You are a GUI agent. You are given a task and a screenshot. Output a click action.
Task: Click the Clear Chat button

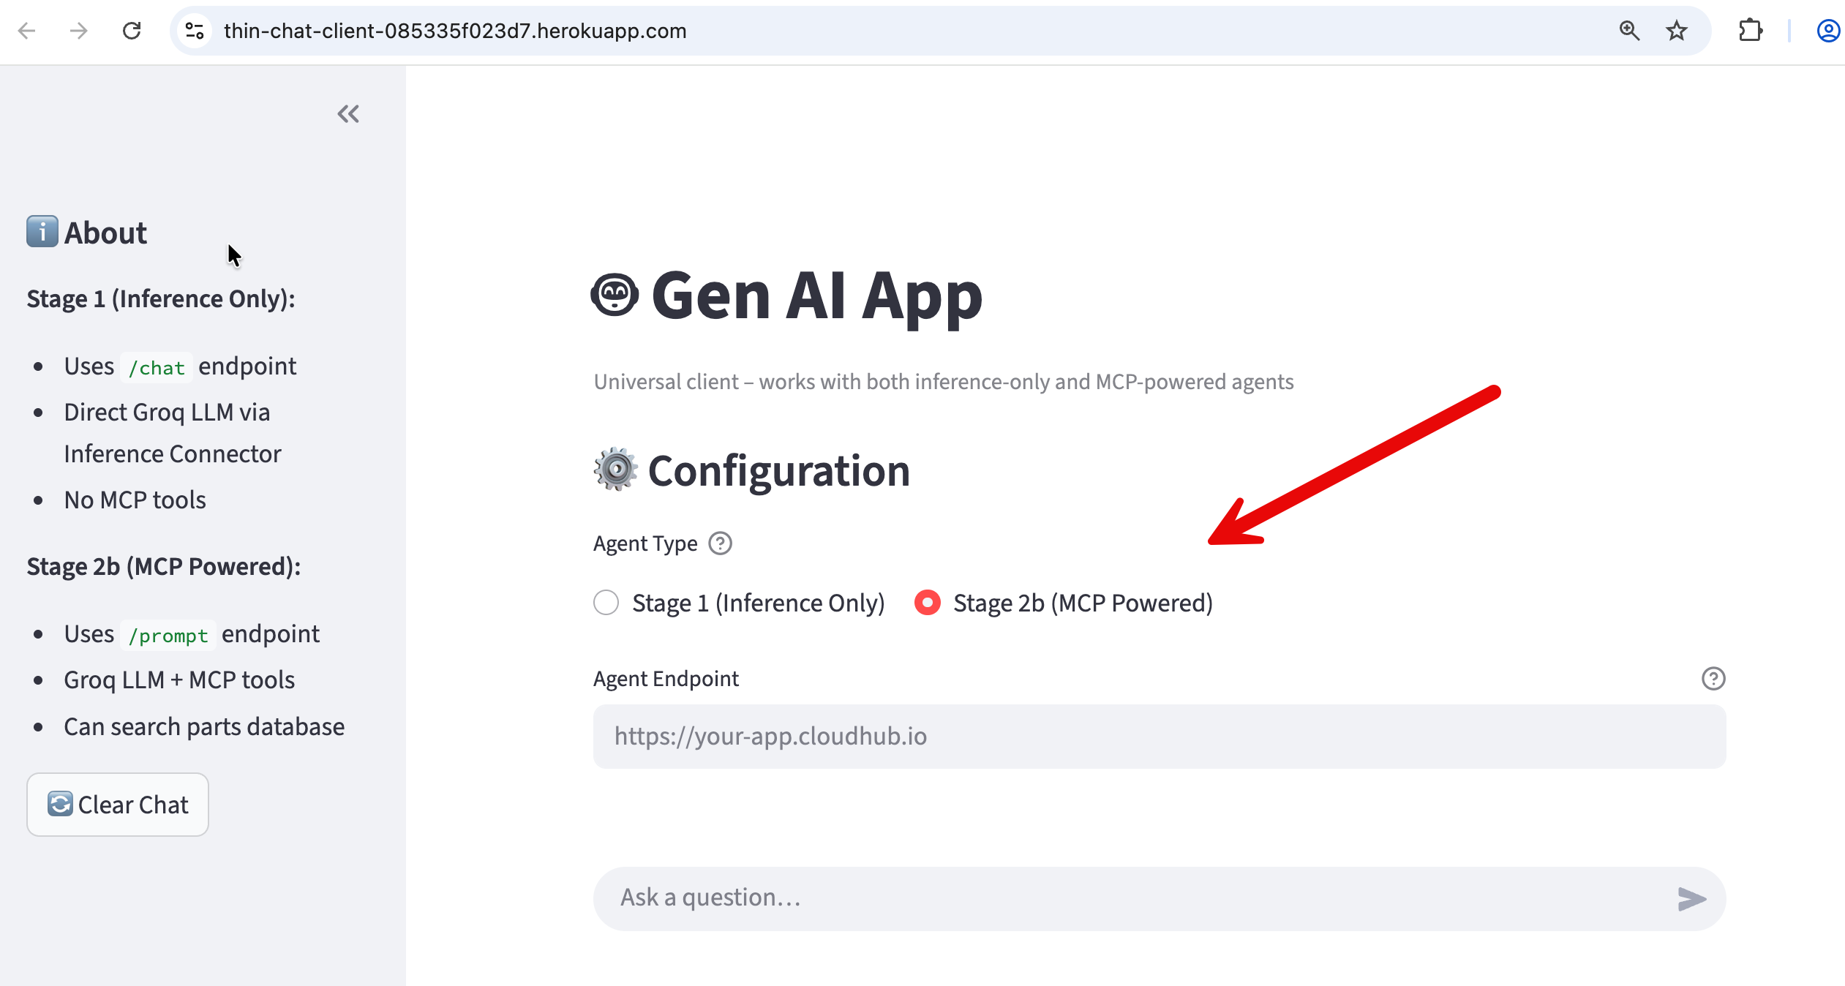(x=118, y=805)
